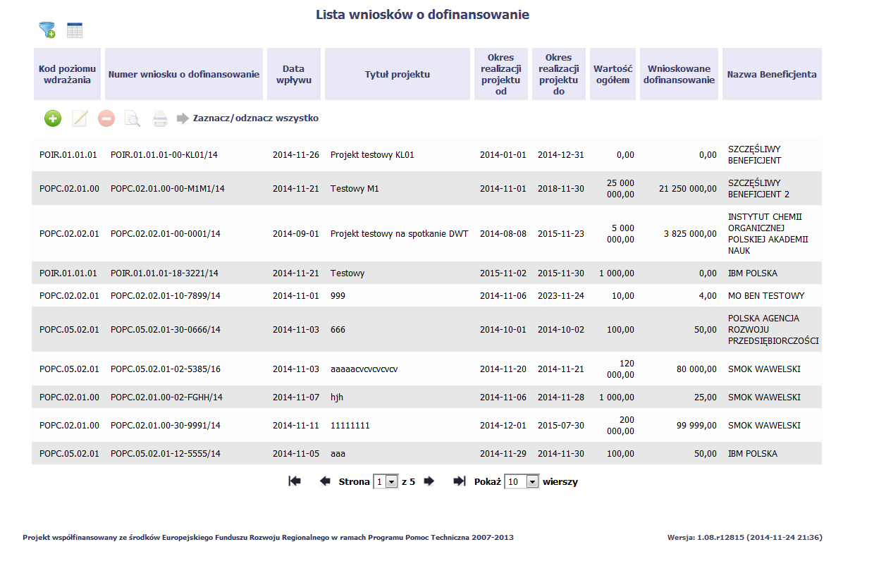Select row POPC.02.01.00-30-9991/14
This screenshot has width=874, height=561.
click(426, 426)
